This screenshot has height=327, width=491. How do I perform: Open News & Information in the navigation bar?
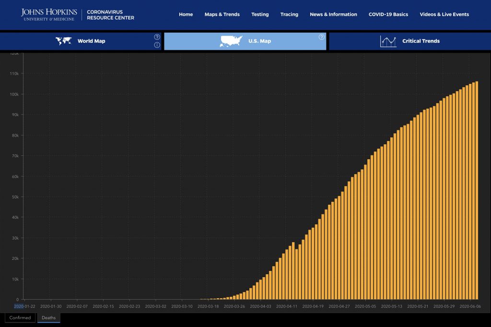coord(333,14)
